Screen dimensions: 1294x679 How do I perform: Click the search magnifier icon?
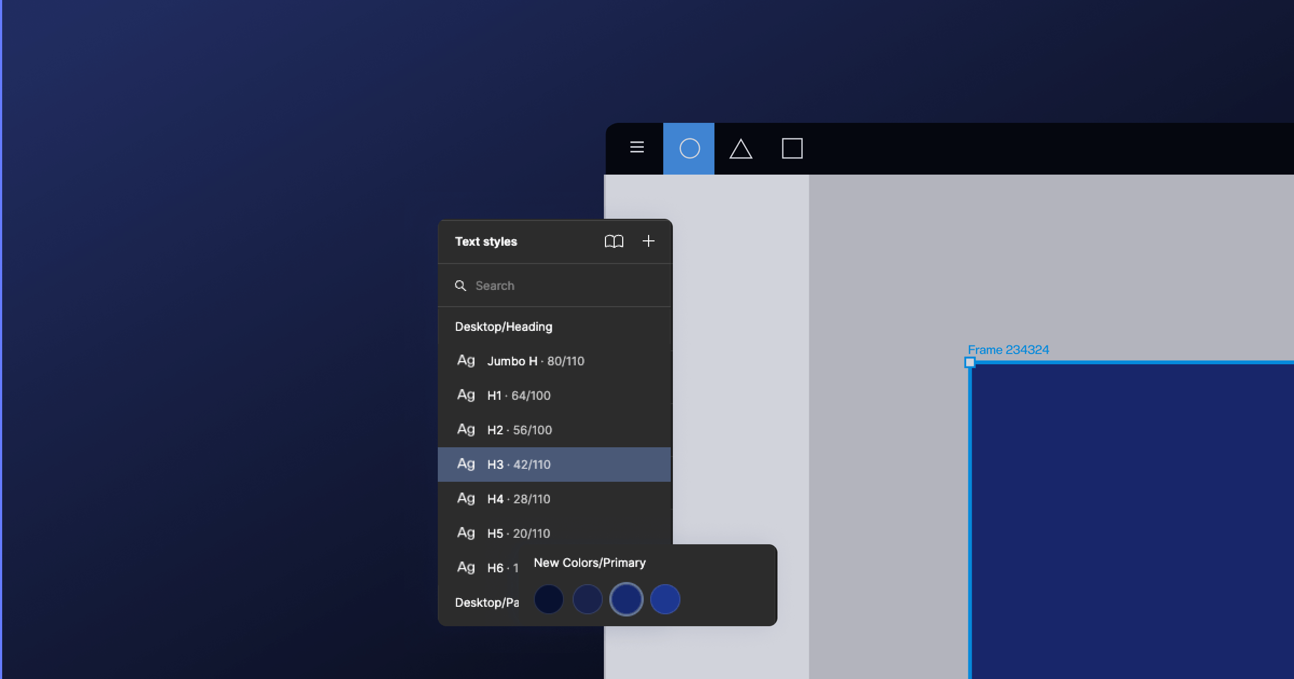[460, 286]
